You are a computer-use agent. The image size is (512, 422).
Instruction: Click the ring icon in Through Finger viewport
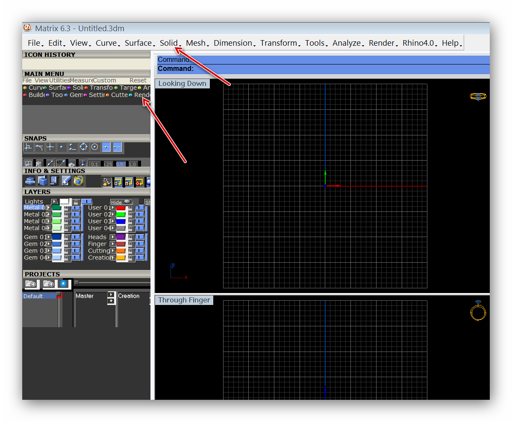coord(478,311)
